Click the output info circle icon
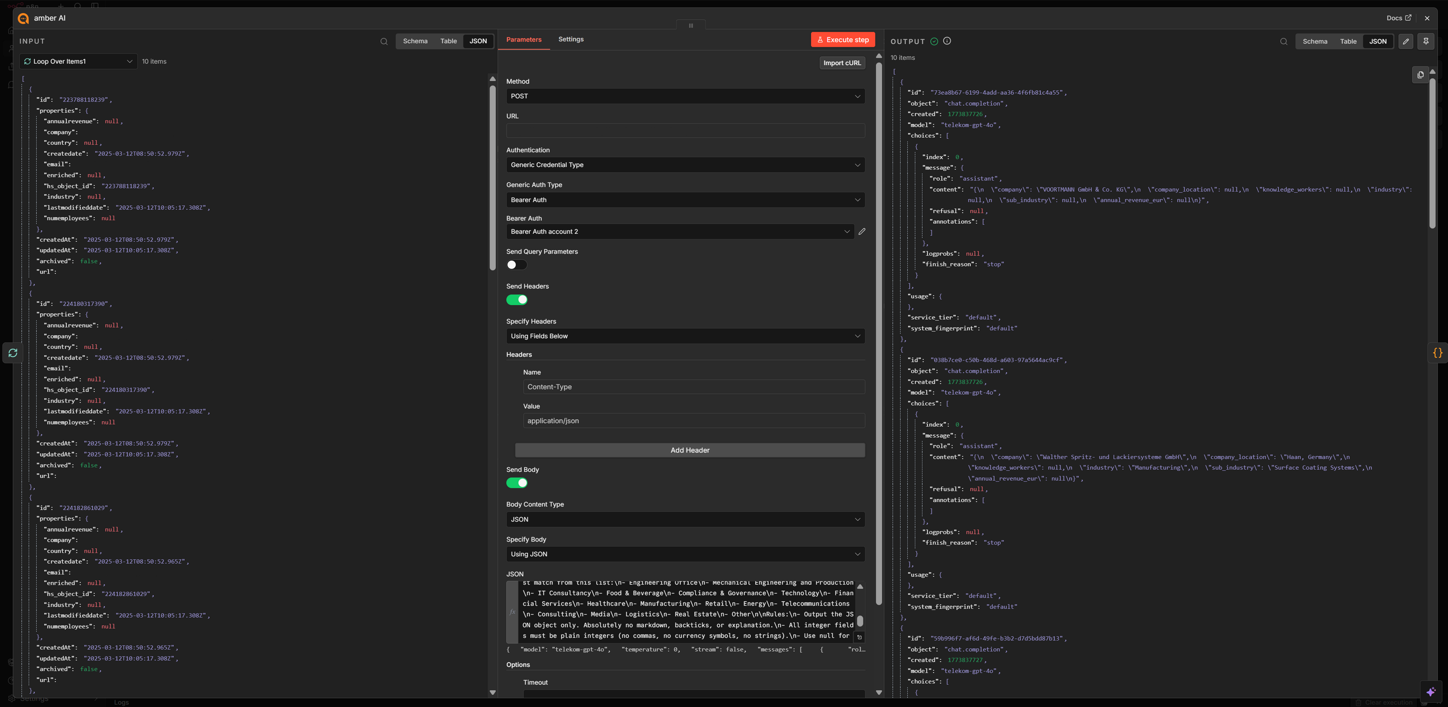The image size is (1448, 707). (x=947, y=41)
